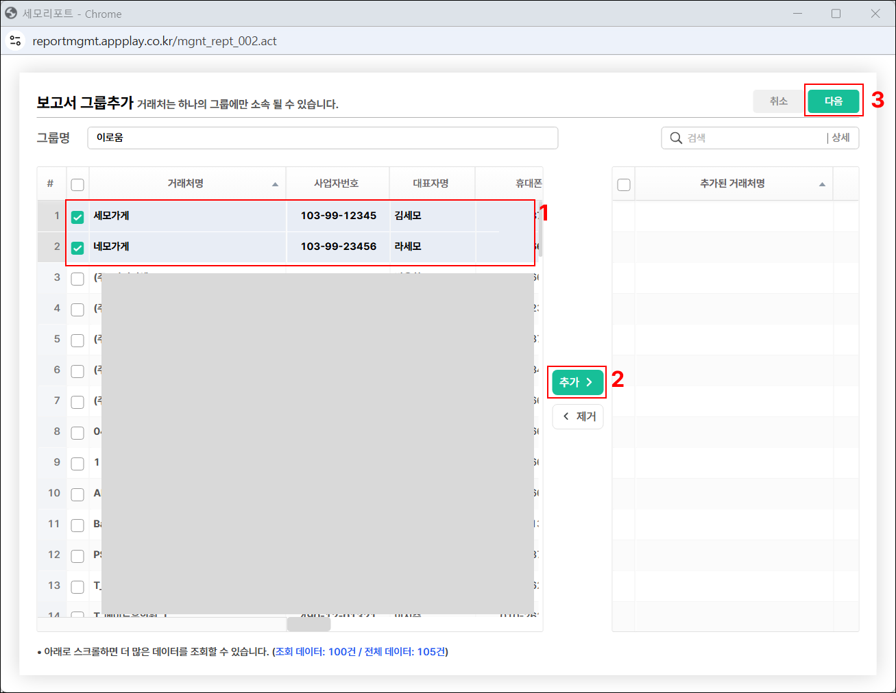Uncheck the 네모가게 row checkbox
The height and width of the screenshot is (693, 896).
(x=77, y=248)
